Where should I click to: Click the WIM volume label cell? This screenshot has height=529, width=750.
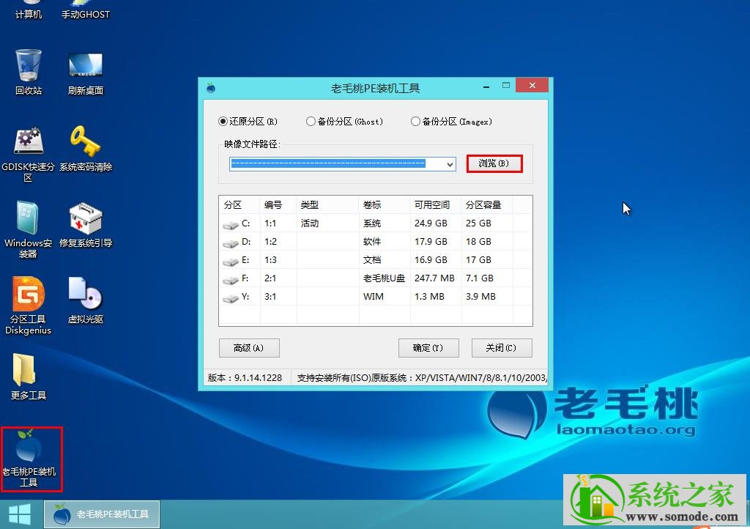373,297
